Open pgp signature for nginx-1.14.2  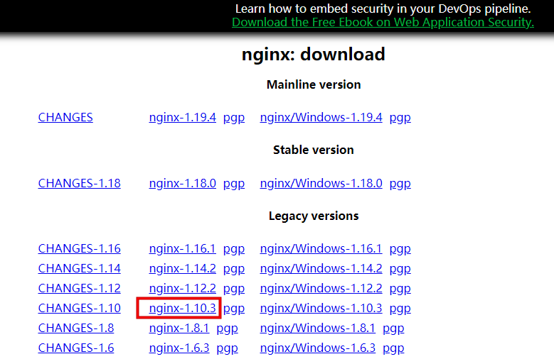coord(234,269)
